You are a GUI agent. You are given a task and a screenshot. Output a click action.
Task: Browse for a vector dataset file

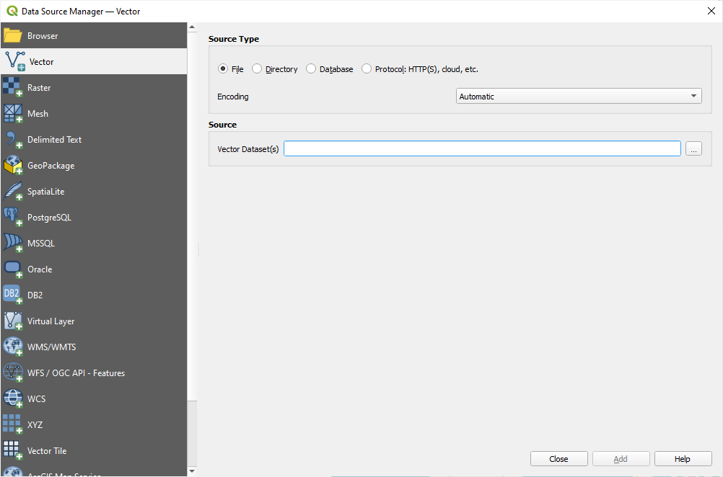[x=693, y=148]
